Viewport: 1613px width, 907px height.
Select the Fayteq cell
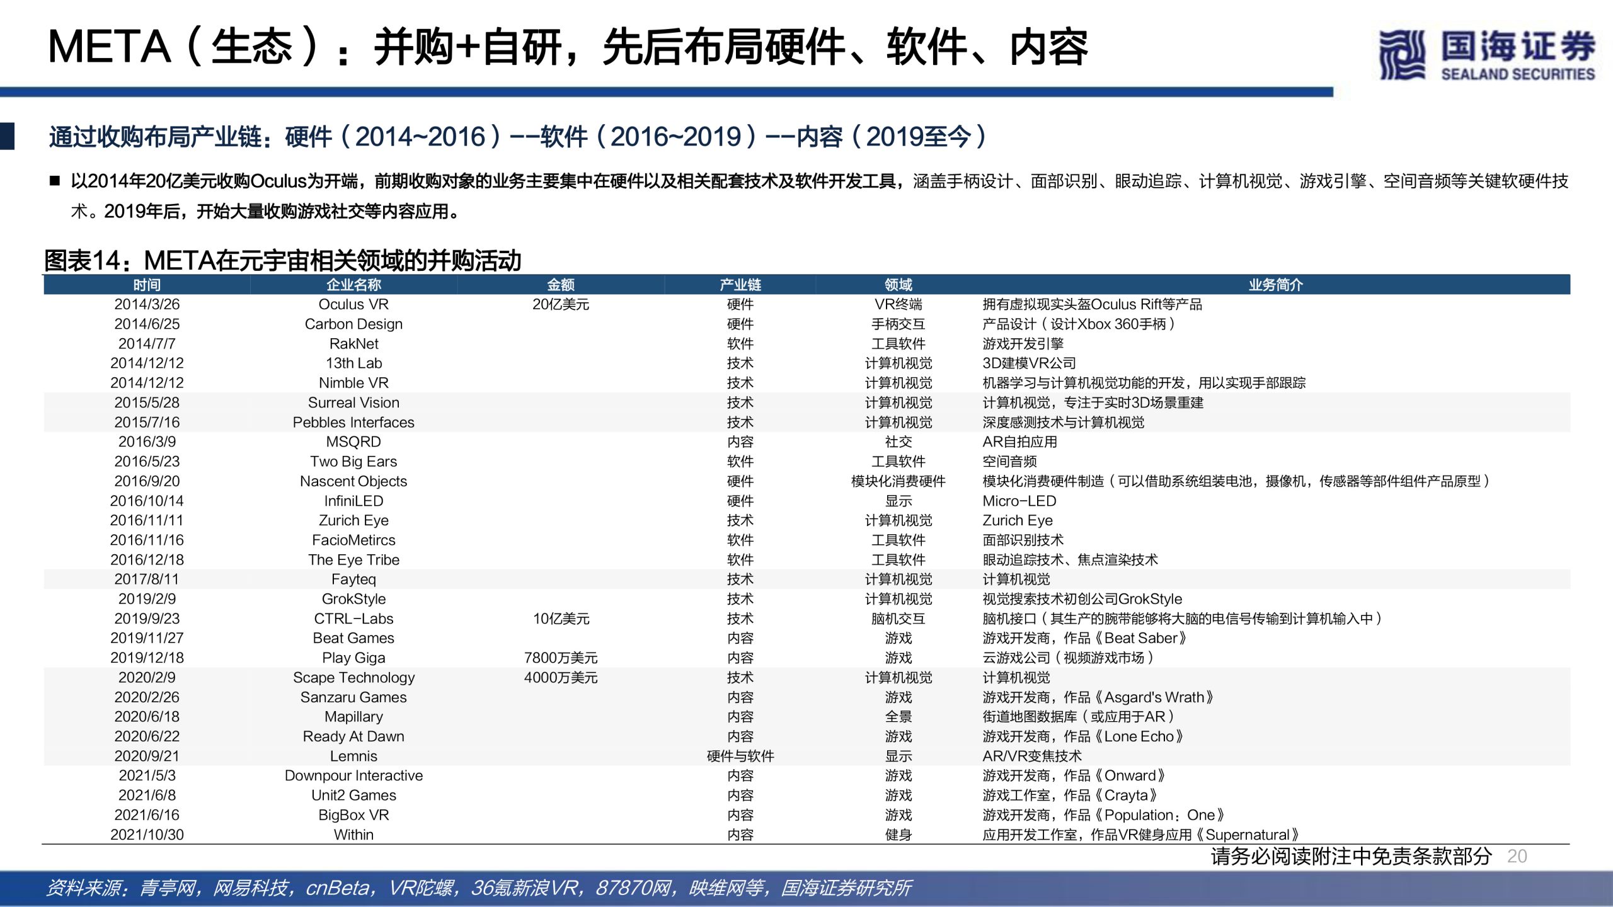(353, 579)
